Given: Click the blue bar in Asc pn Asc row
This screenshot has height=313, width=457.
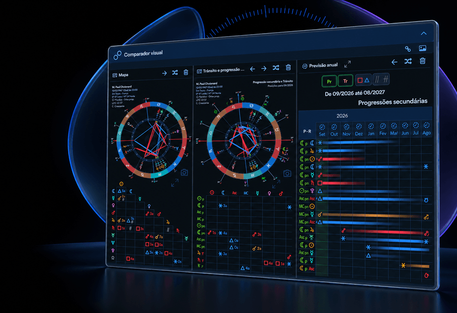Looking at the screenshot, I should click(373, 199).
